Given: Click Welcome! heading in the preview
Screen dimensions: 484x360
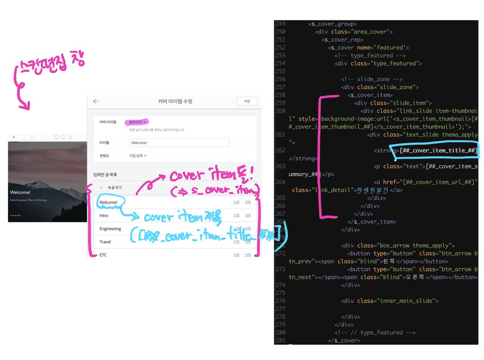Looking at the screenshot, I should (x=20, y=192).
